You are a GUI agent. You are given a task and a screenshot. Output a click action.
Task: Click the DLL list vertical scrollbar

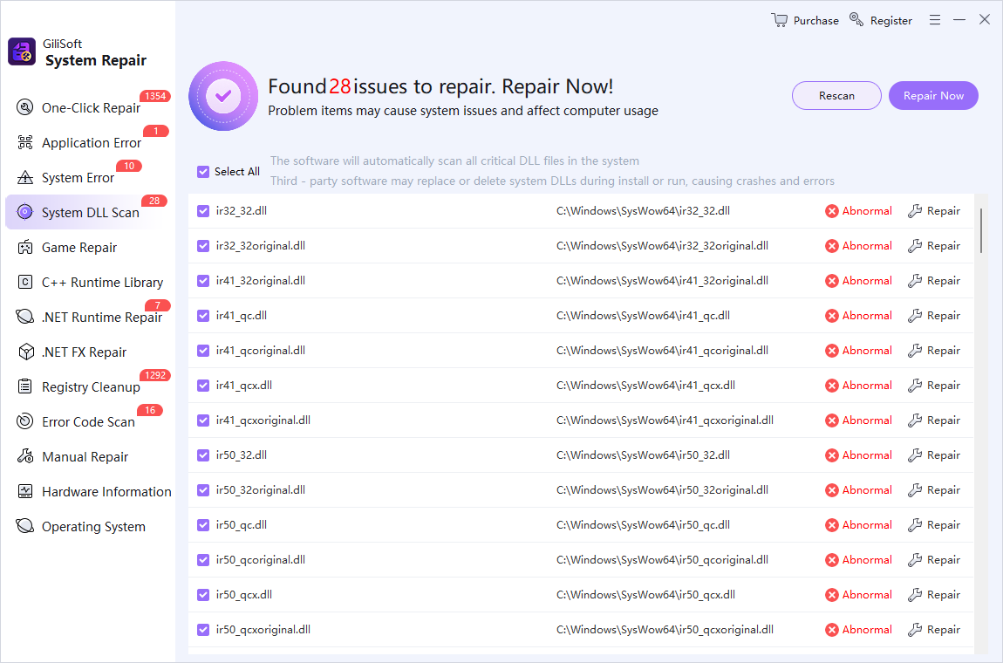pos(980,230)
